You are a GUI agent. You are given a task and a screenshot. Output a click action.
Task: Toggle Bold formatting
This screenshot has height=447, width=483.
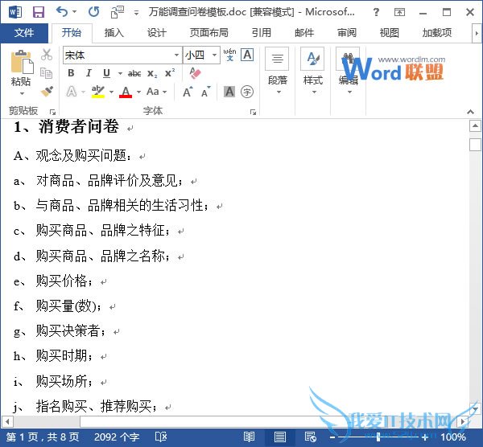71,73
